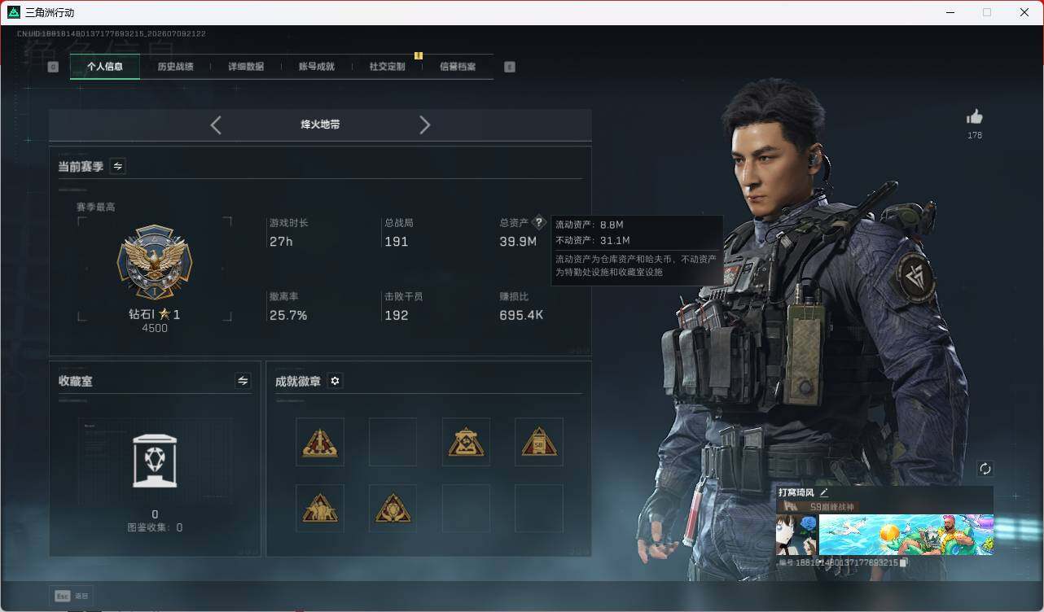Click the question mark beside 总资产
The height and width of the screenshot is (612, 1044).
[538, 222]
